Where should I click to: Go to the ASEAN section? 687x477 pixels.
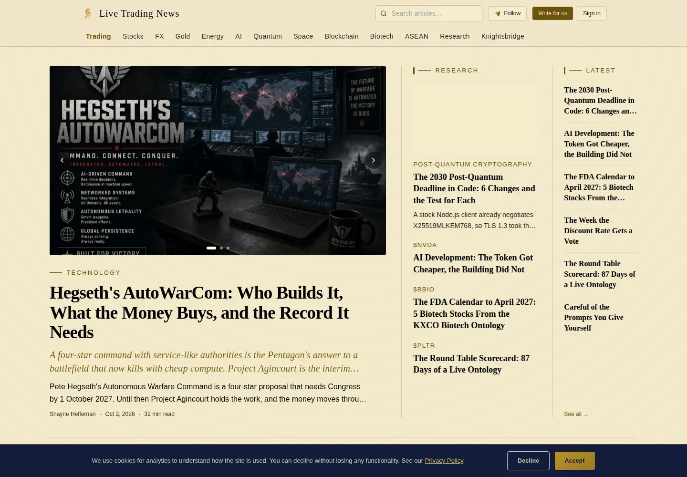coord(416,36)
